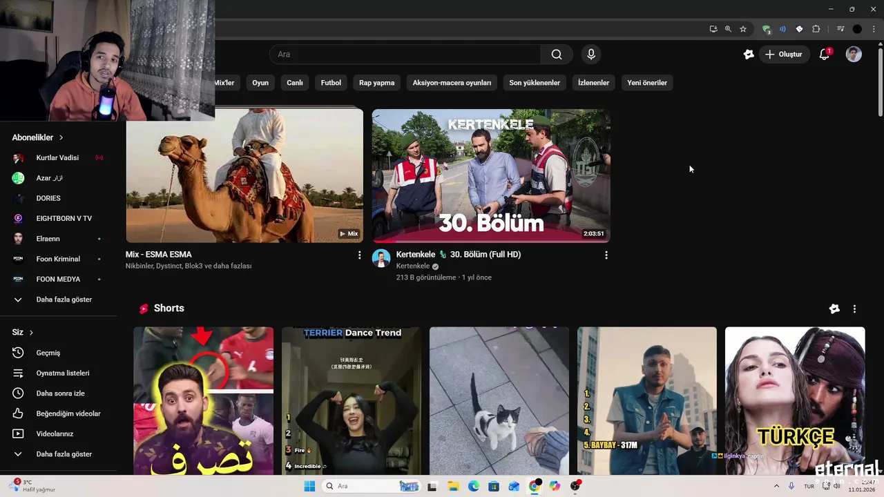Click the blue sound waves extension icon

tap(782, 29)
